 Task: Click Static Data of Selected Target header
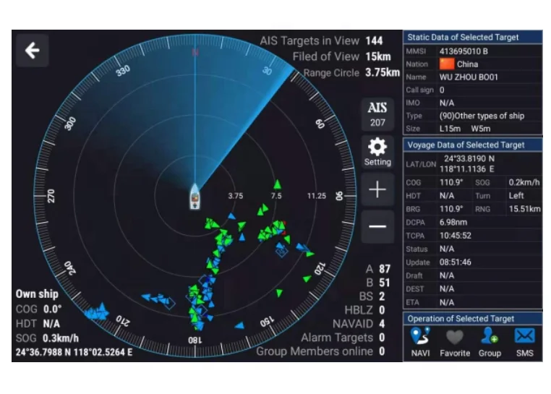[x=473, y=37]
